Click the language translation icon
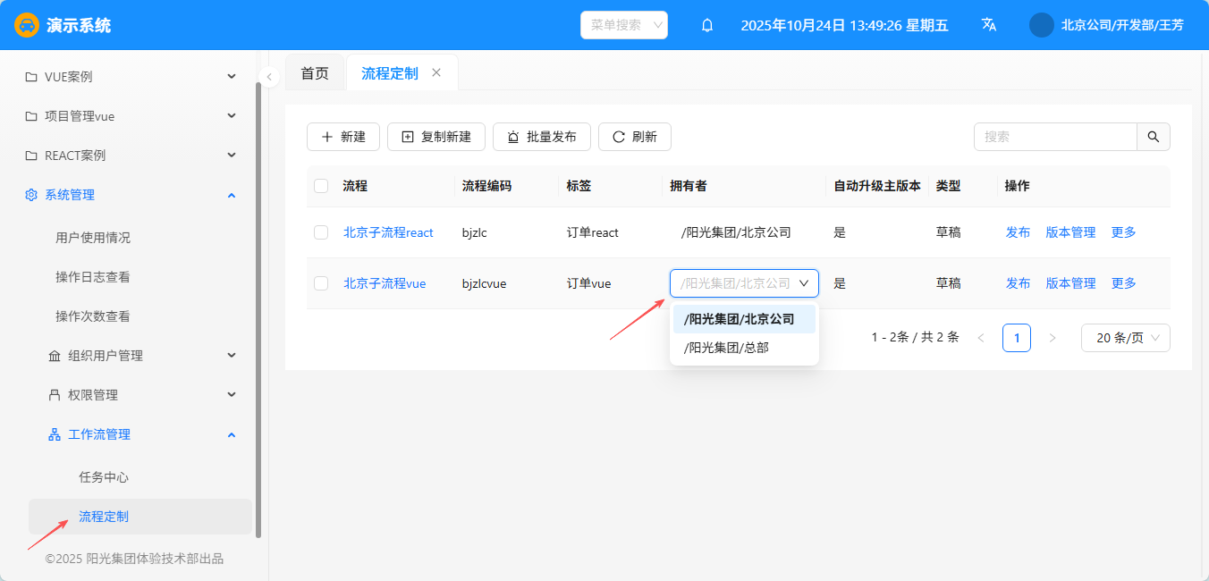Viewport: 1209px width, 581px height. (x=989, y=25)
